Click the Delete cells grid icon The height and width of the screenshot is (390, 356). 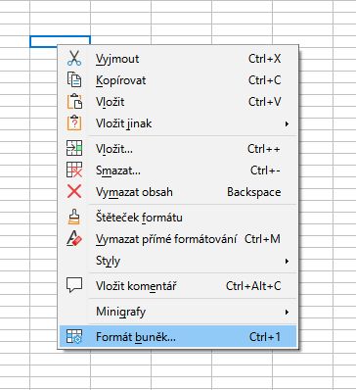[x=74, y=171]
